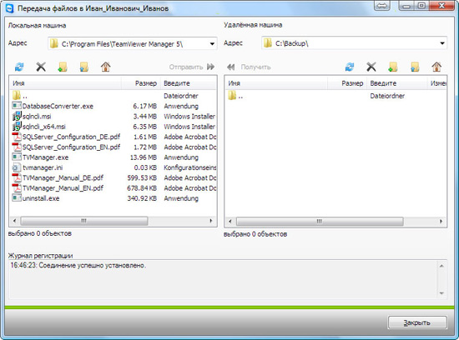The height and width of the screenshot is (340, 459).
Task: Click the uninstall.exe application icon
Action: 17,197
